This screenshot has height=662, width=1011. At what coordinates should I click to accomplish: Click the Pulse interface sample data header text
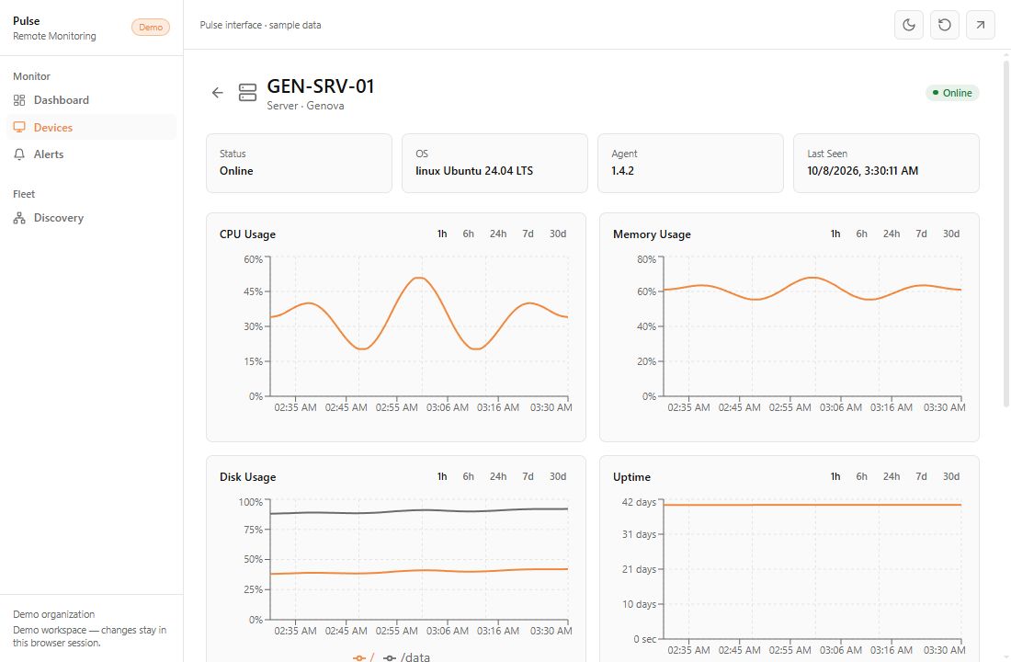pyautogui.click(x=260, y=25)
